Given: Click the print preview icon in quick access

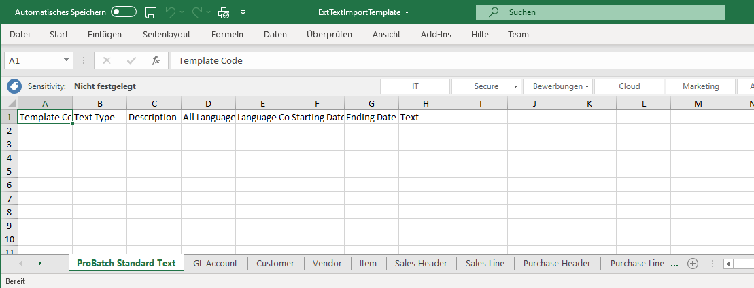Looking at the screenshot, I should 224,12.
